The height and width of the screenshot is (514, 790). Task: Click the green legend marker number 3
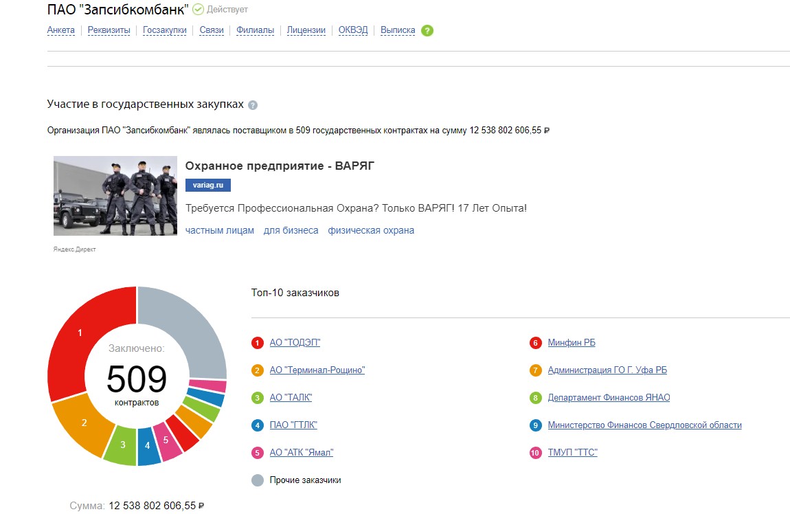coord(258,398)
